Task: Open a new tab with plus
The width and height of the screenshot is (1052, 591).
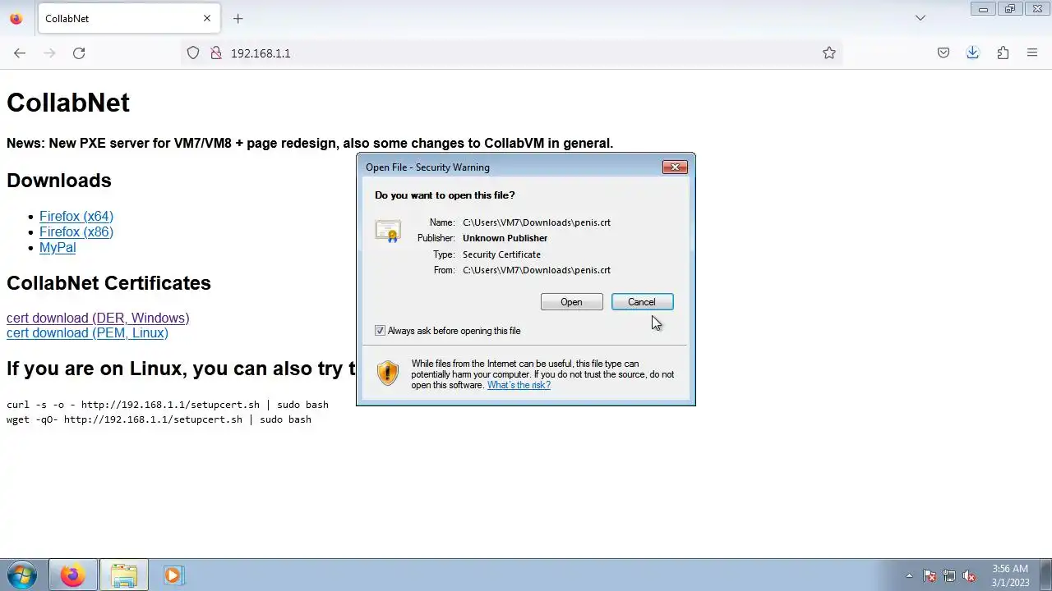Action: pyautogui.click(x=238, y=18)
